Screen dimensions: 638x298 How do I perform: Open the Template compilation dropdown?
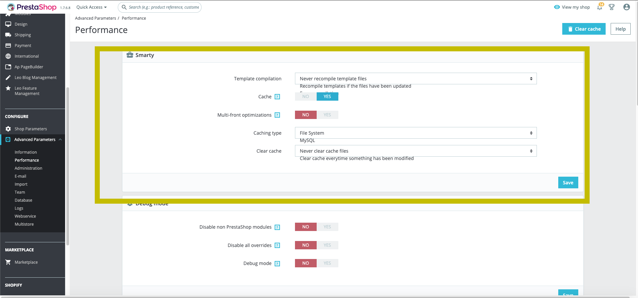(416, 79)
